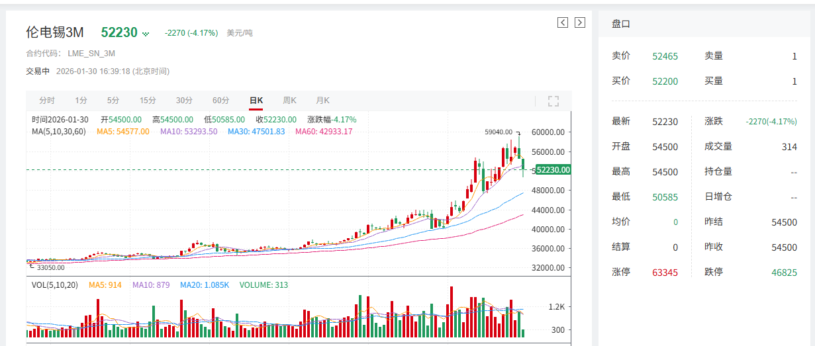The image size is (815, 346).
Task: Click the MA10: 53293.50 legend value
Action: click(189, 132)
